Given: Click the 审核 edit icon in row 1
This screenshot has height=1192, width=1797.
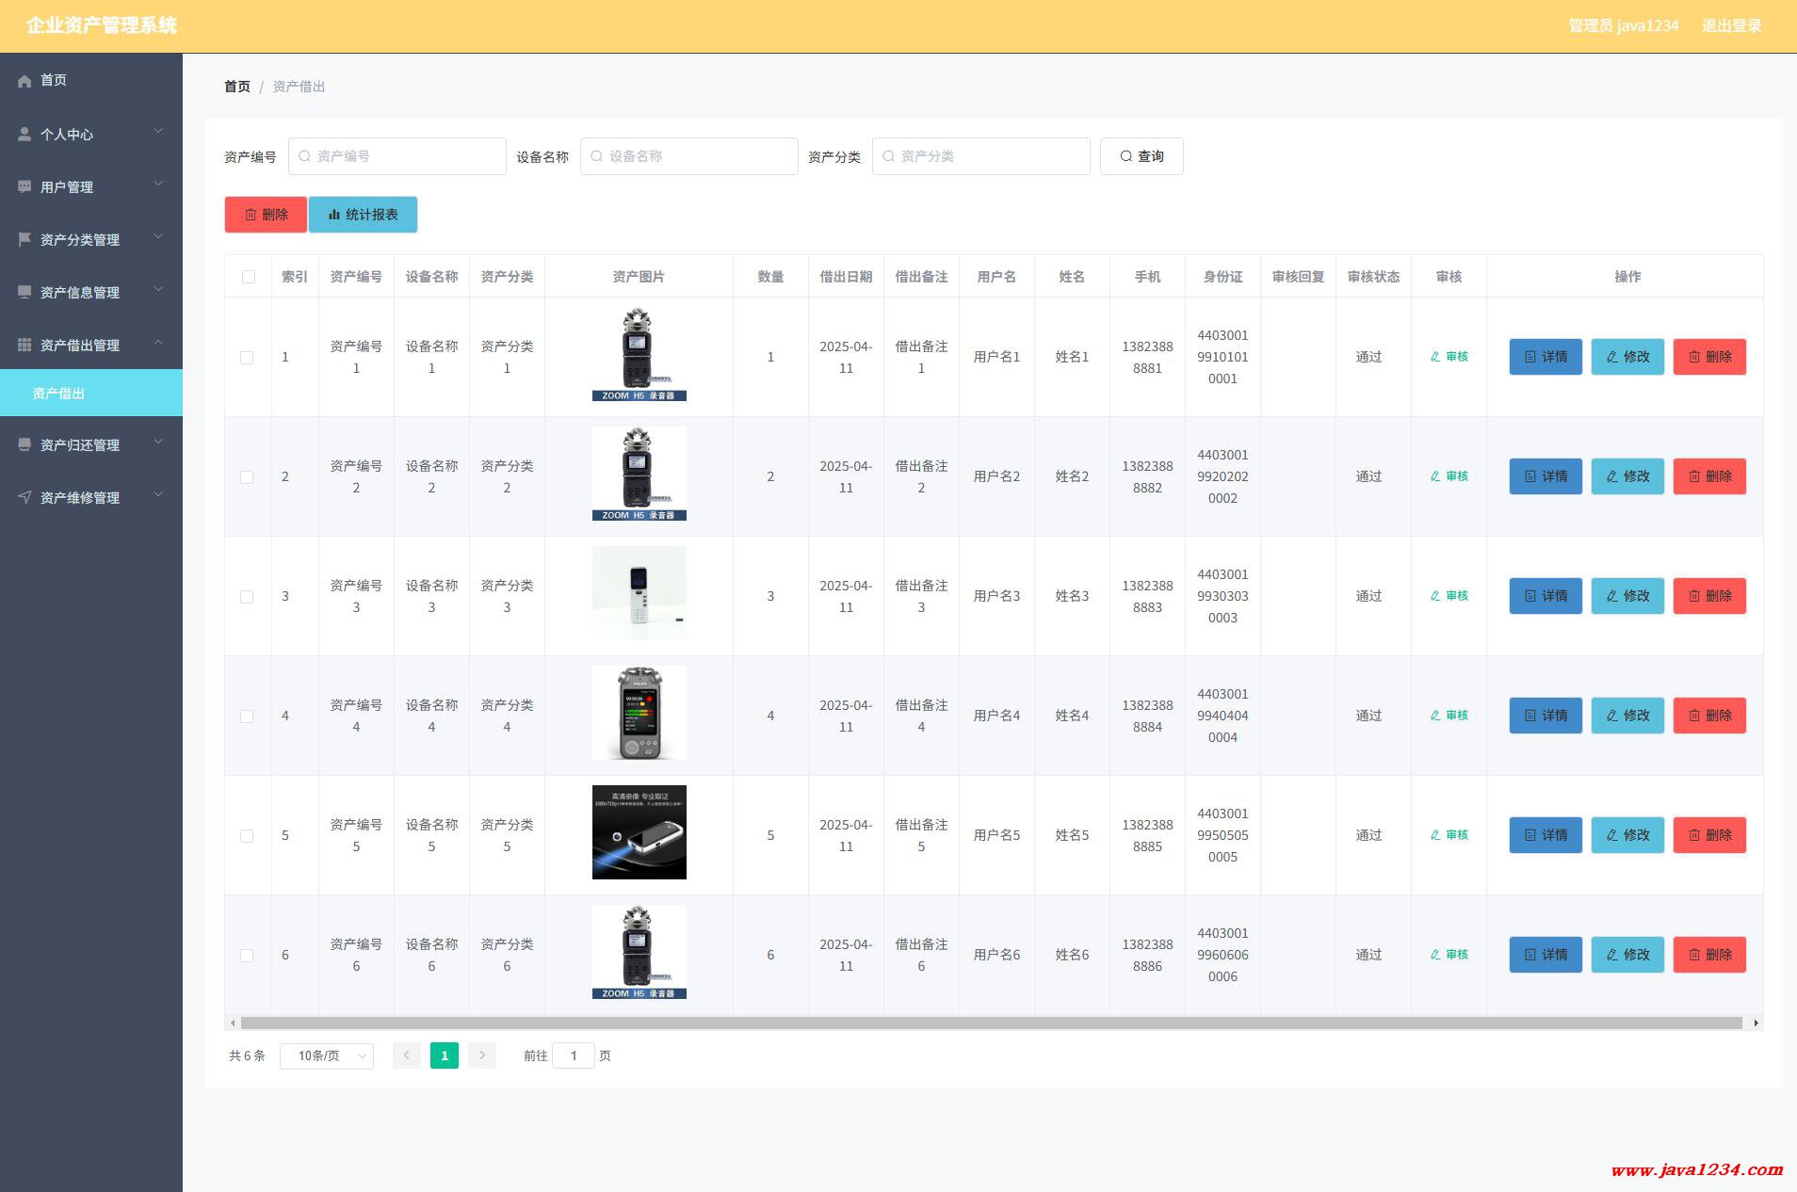Looking at the screenshot, I should [x=1435, y=357].
